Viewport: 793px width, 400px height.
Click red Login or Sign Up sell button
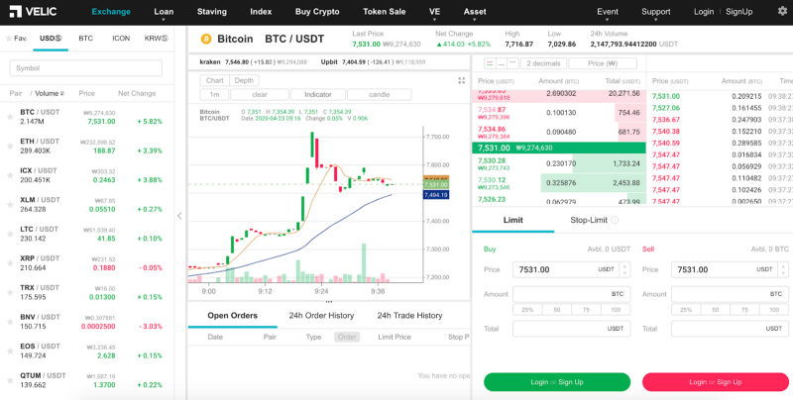(715, 382)
